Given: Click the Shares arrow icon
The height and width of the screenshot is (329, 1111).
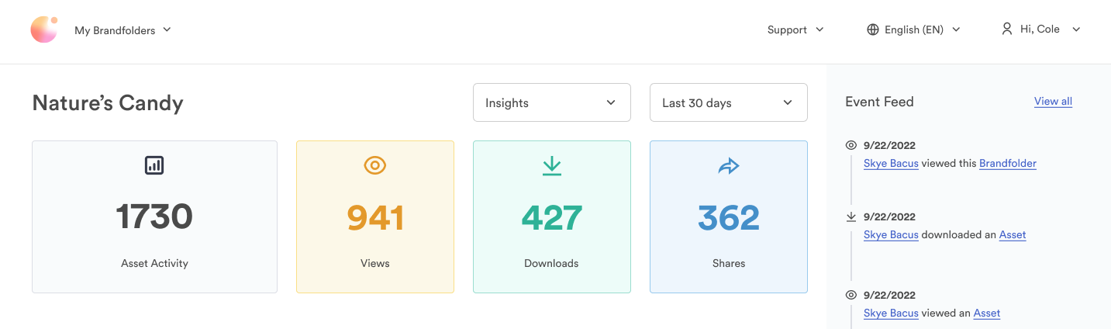Looking at the screenshot, I should coord(729,165).
